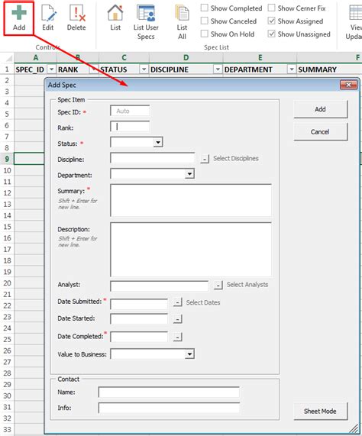Screen dimensions: 362x436
Task: Open SPEC_ID column filter dropdown
Action: pos(51,69)
